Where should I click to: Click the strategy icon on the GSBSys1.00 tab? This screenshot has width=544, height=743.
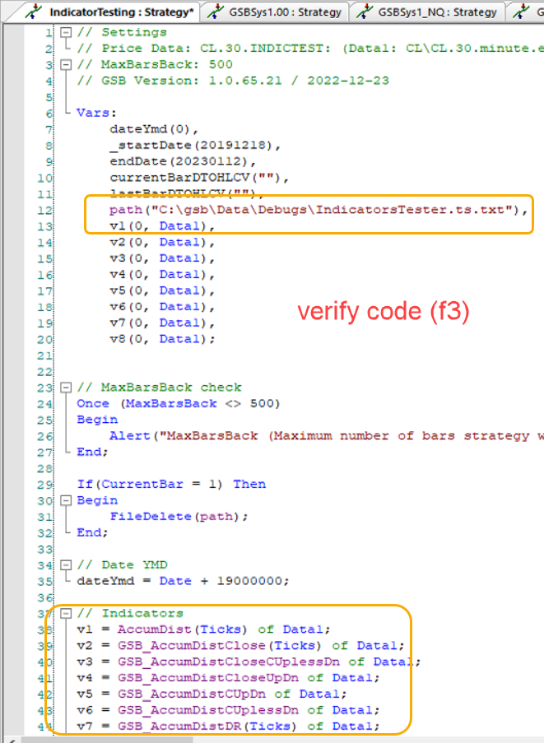point(216,12)
